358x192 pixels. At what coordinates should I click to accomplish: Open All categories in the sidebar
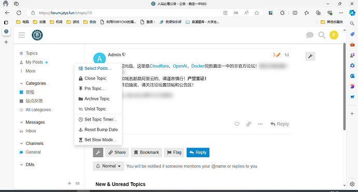click(38, 110)
